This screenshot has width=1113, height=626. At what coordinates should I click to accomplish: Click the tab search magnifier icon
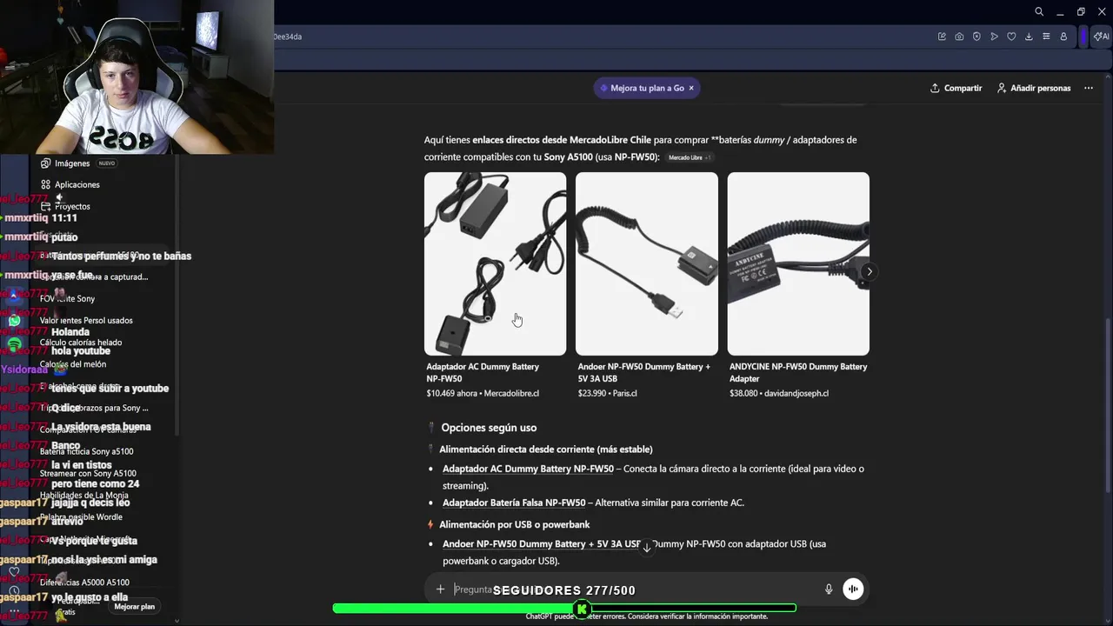(x=1039, y=11)
